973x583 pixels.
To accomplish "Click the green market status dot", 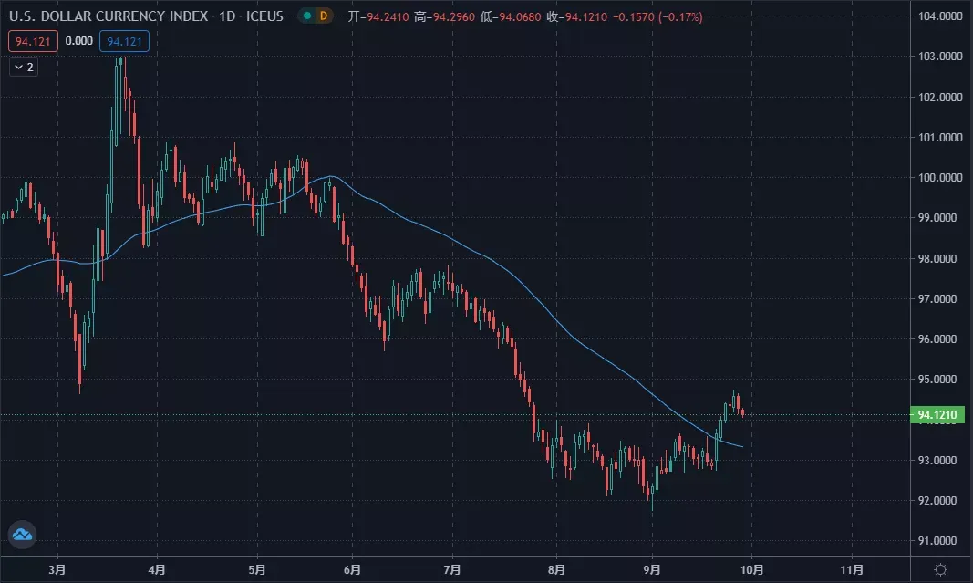I will pos(307,16).
